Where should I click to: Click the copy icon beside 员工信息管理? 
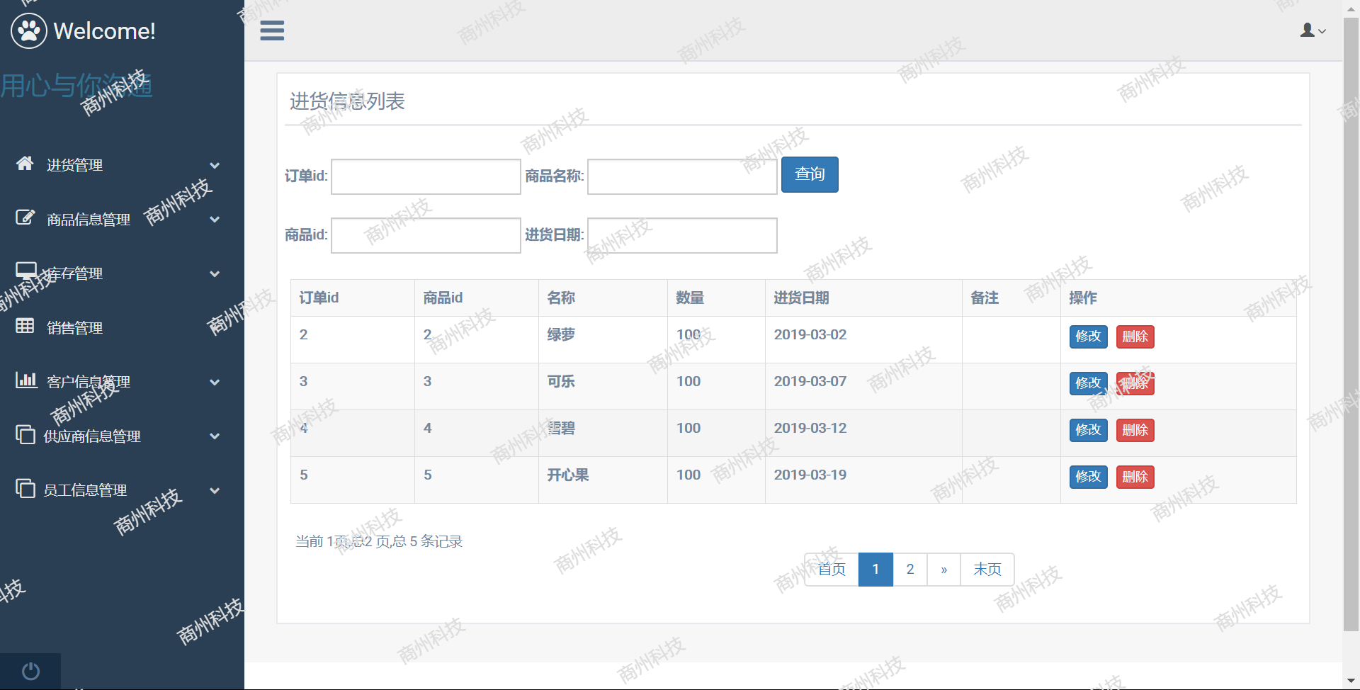(x=25, y=488)
